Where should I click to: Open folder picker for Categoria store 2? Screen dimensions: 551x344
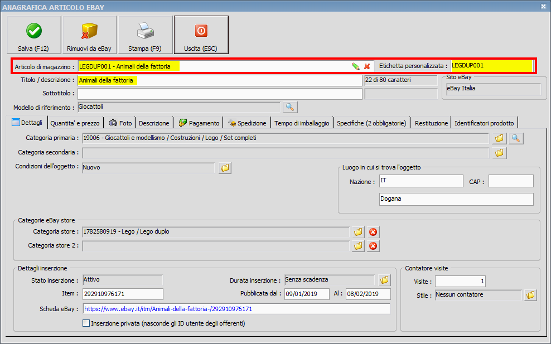(x=358, y=246)
